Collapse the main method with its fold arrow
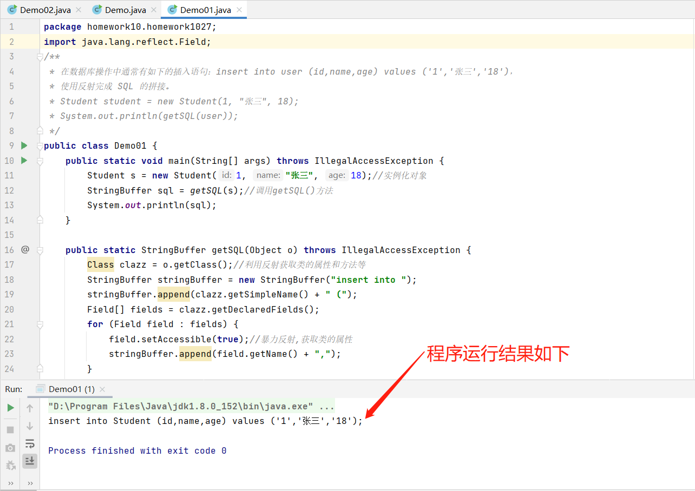695x491 pixels. point(39,161)
